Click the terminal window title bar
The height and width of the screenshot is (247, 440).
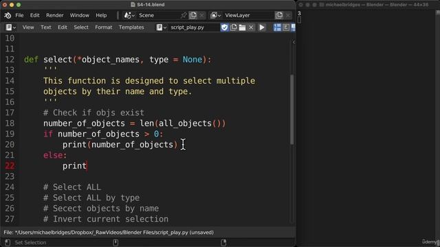(368, 5)
